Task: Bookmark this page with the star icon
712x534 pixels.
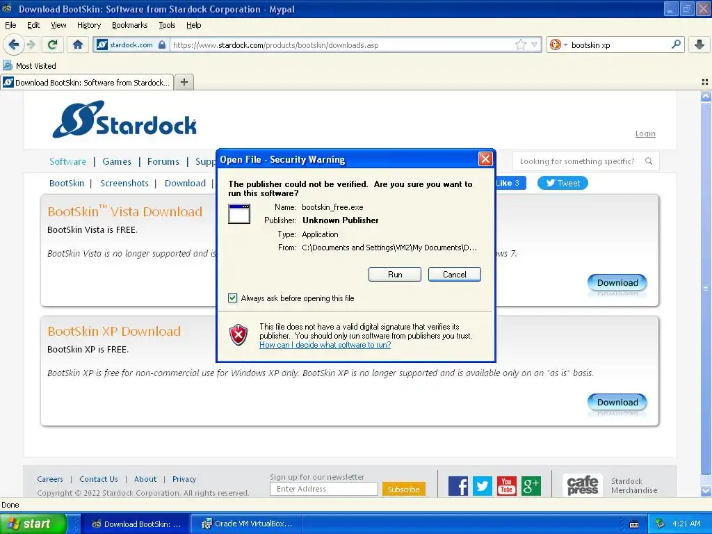Action: click(x=520, y=44)
